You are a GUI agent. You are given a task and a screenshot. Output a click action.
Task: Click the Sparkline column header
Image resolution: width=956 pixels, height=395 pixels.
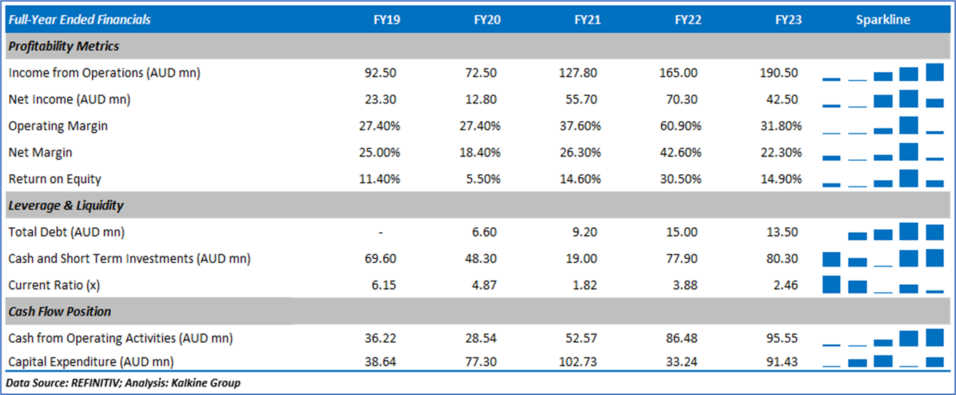coord(883,20)
